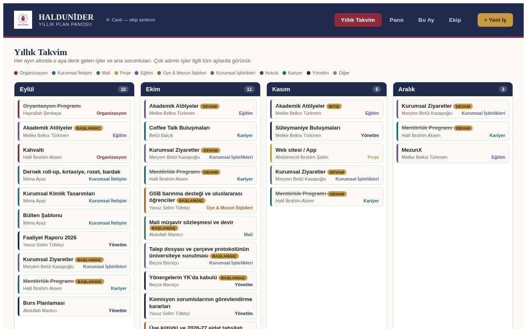Open the Web sitesi / App card
527x329 pixels.
[326, 153]
